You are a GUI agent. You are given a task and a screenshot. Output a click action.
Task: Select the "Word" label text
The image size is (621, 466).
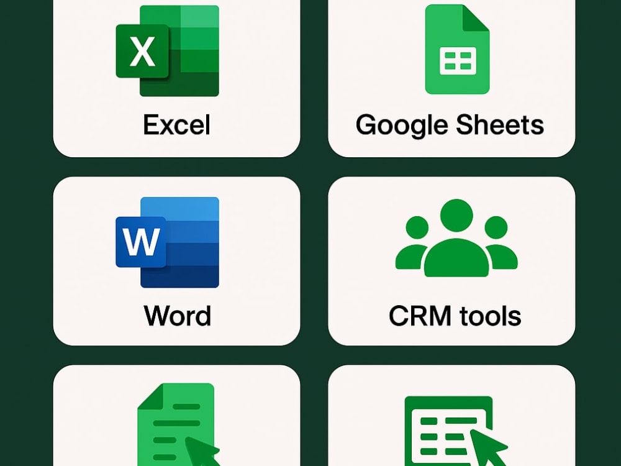(177, 316)
